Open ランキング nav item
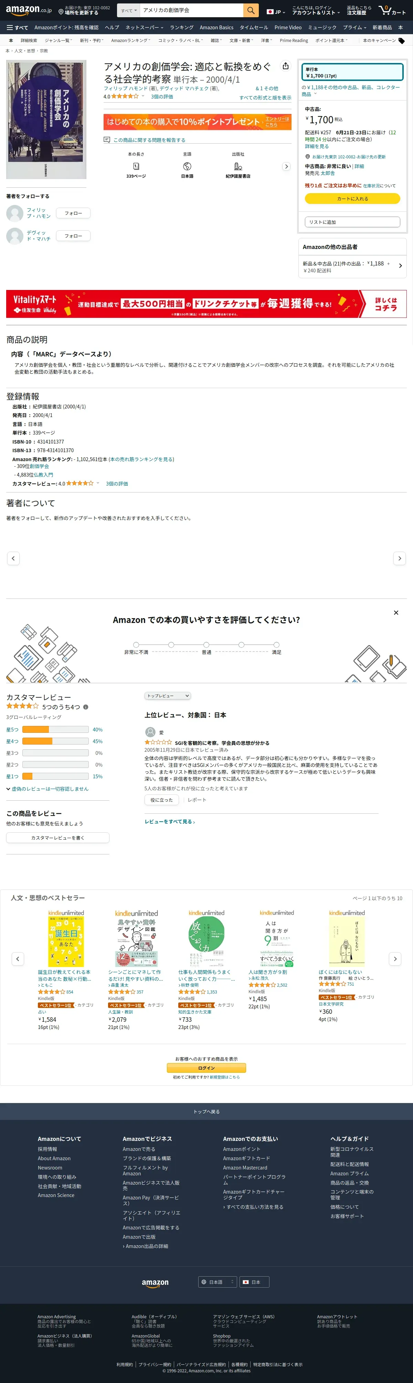This screenshot has height=1383, width=413. pos(181,28)
